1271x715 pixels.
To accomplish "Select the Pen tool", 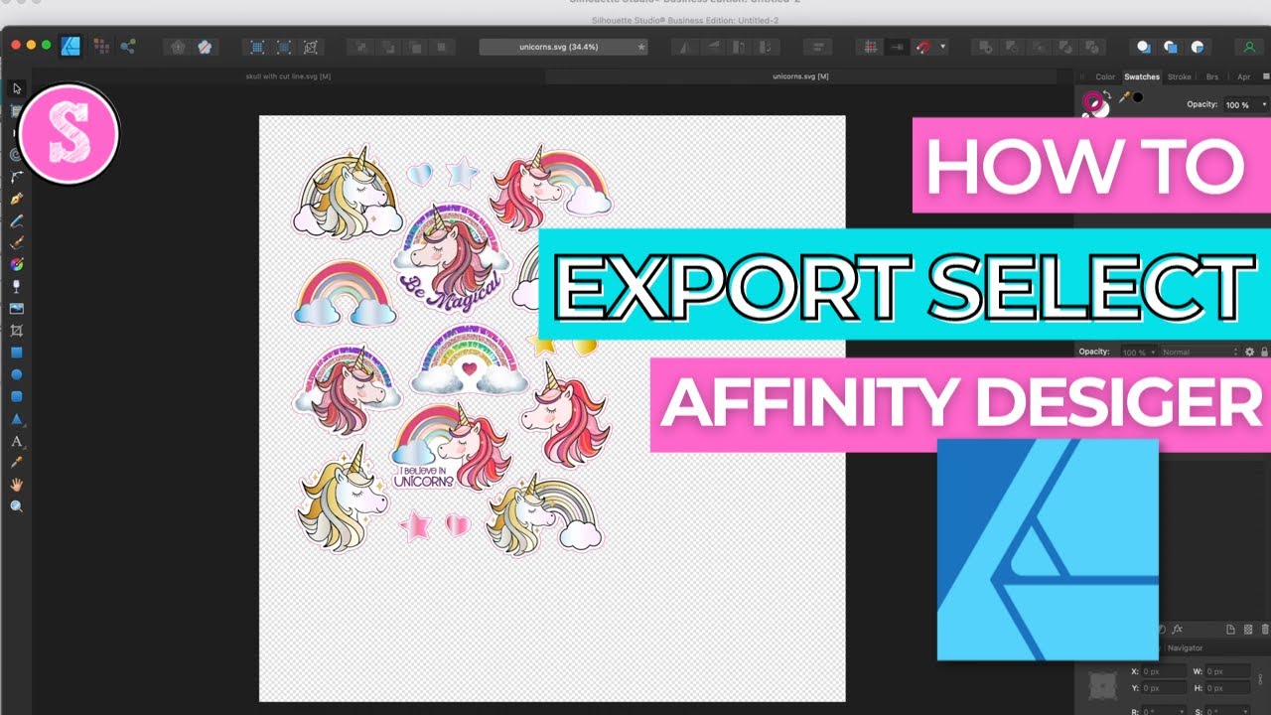I will point(17,199).
